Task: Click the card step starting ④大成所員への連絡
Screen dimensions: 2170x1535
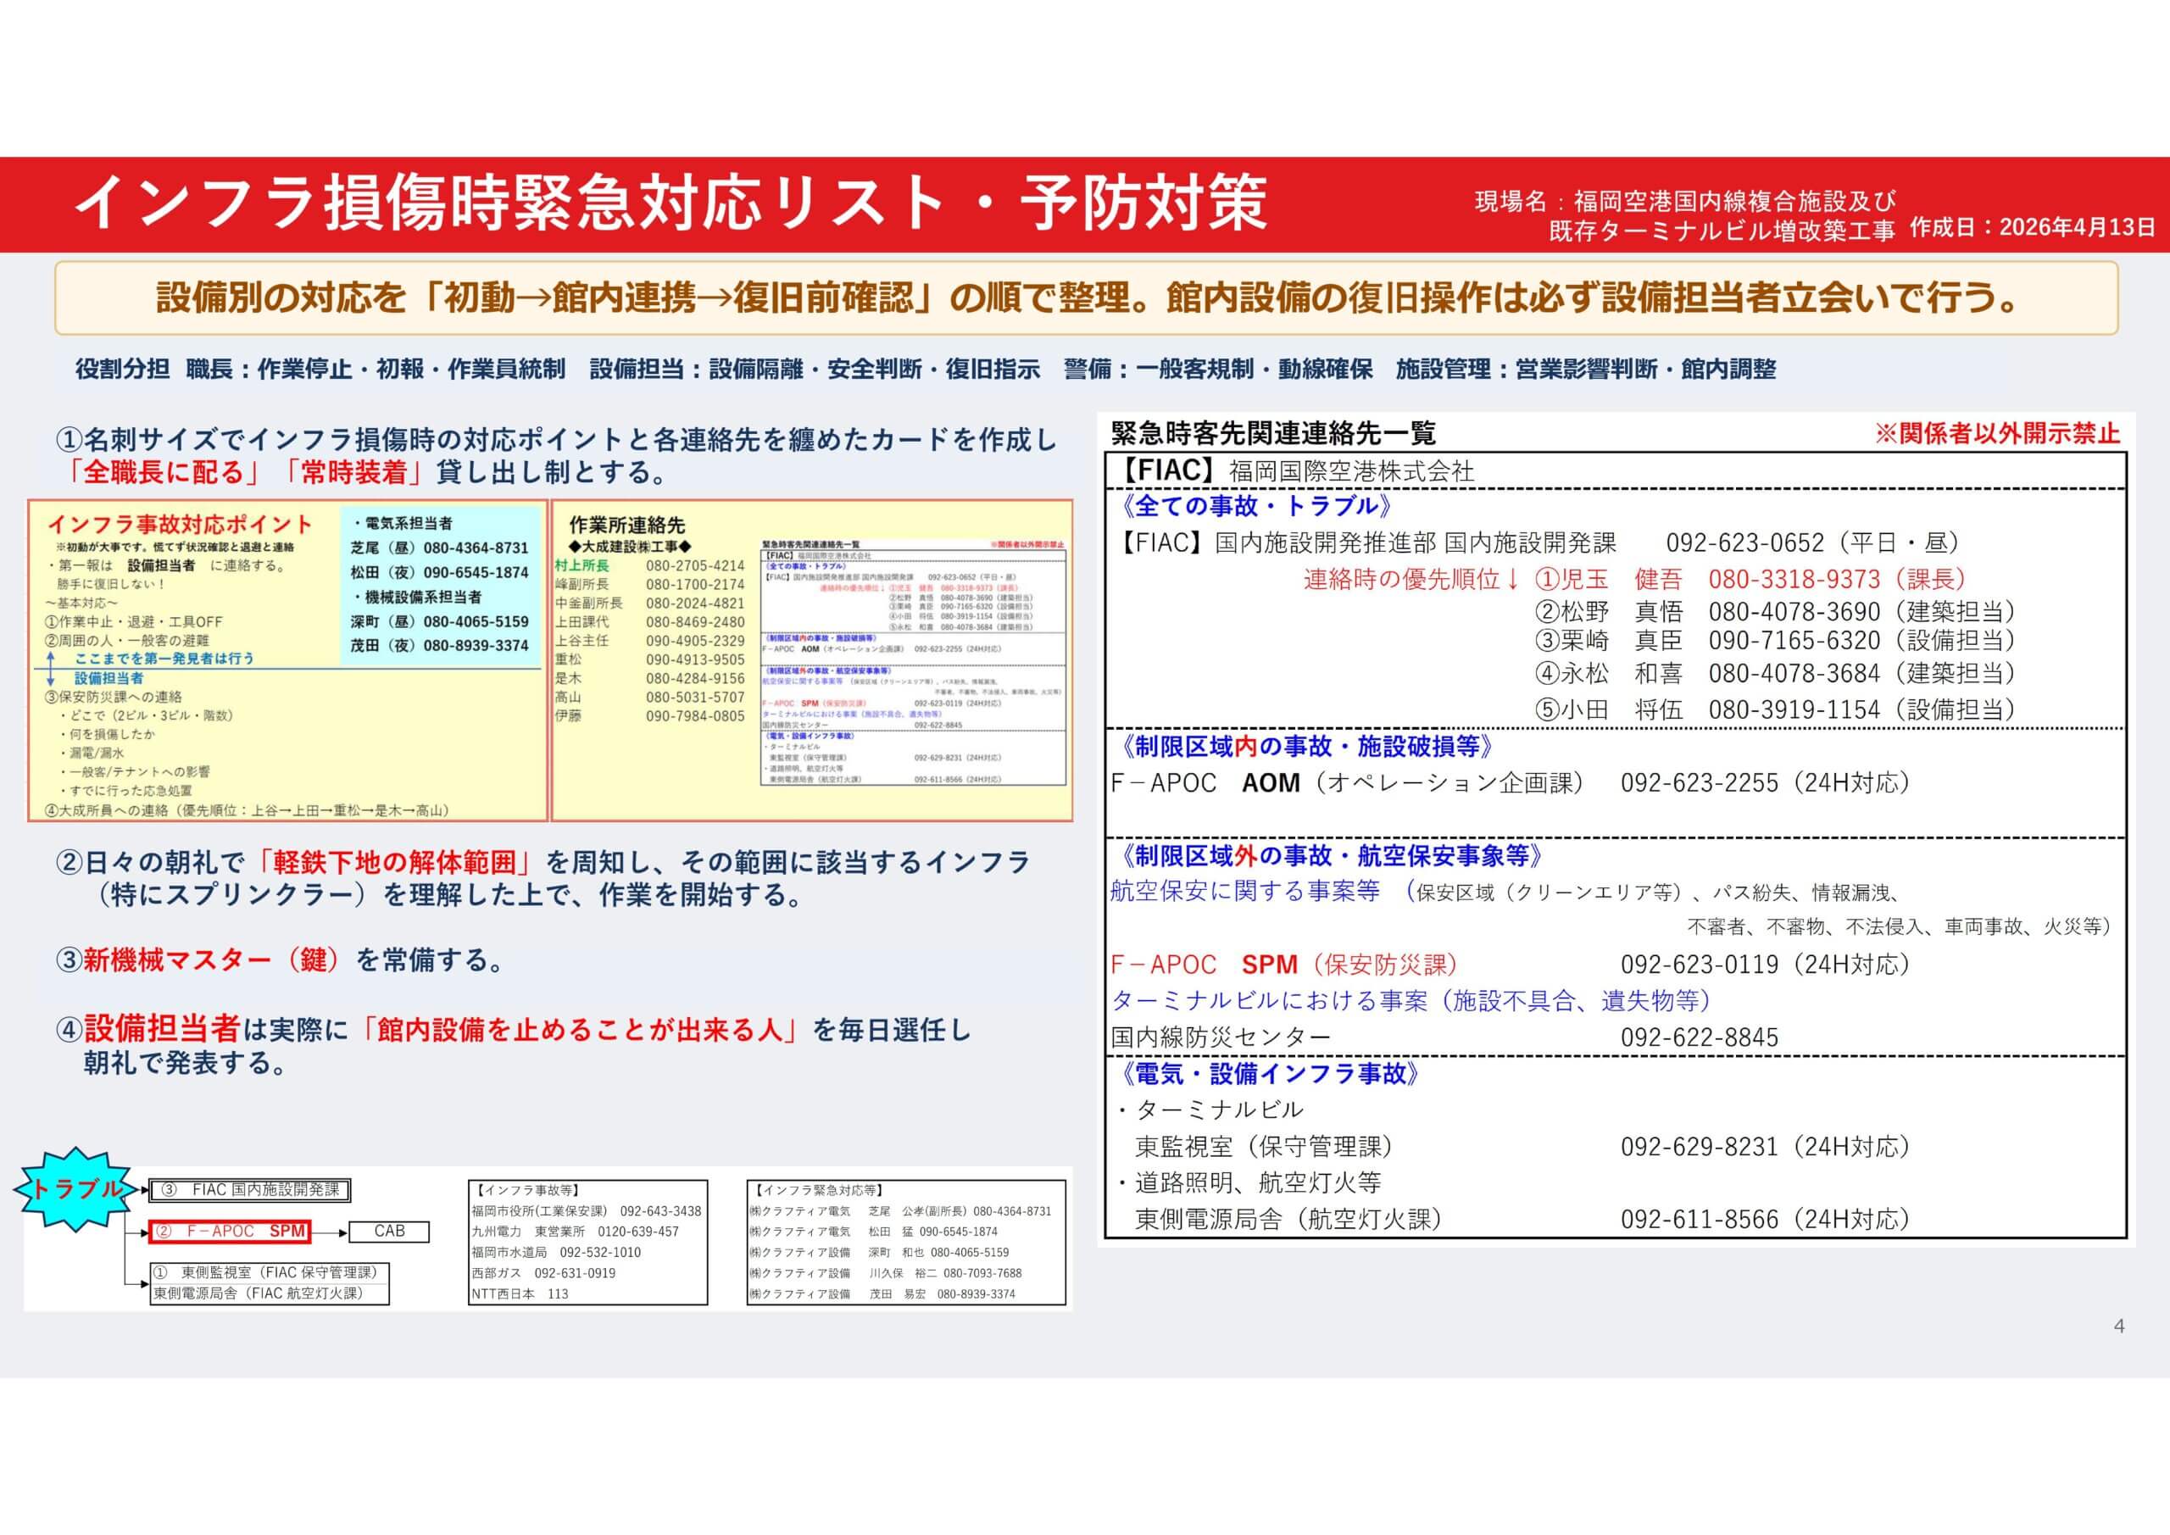Action: point(247,810)
